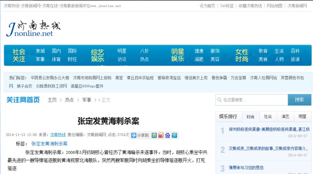Screen dimensions: 313x174
Task: Open hot tag 济南人社局网站
Action: click(263, 78)
